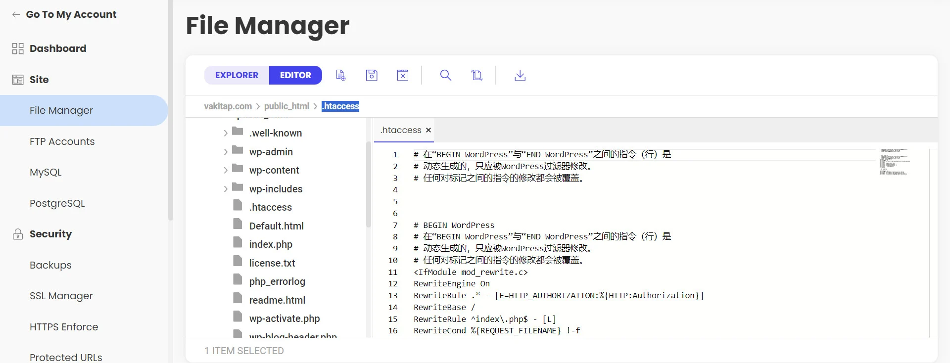Image resolution: width=950 pixels, height=363 pixels.
Task: Click Go To My Account link
Action: pyautogui.click(x=71, y=14)
